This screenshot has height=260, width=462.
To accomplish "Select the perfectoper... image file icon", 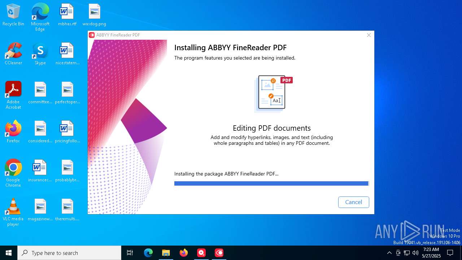I will (x=67, y=93).
